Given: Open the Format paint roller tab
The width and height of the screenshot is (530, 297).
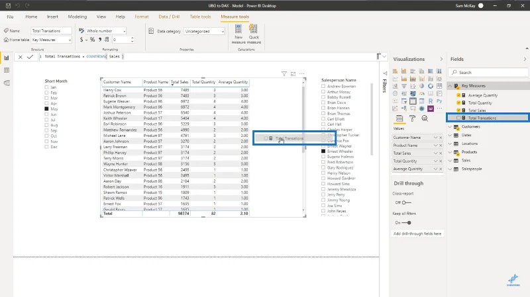Looking at the screenshot, I should tap(412, 118).
